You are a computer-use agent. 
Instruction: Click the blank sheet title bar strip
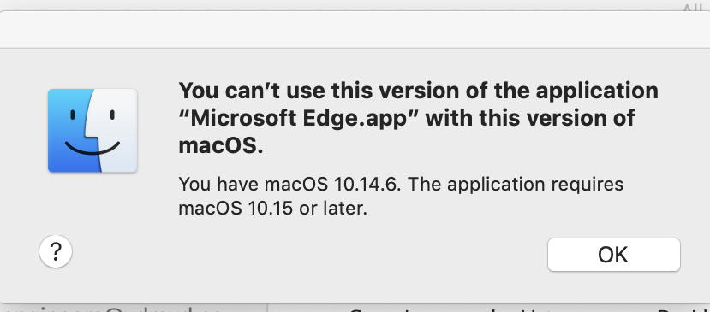[355, 29]
